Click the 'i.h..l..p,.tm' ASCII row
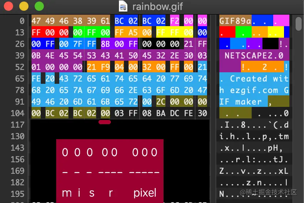This screenshot has height=203, width=304. [x=254, y=136]
